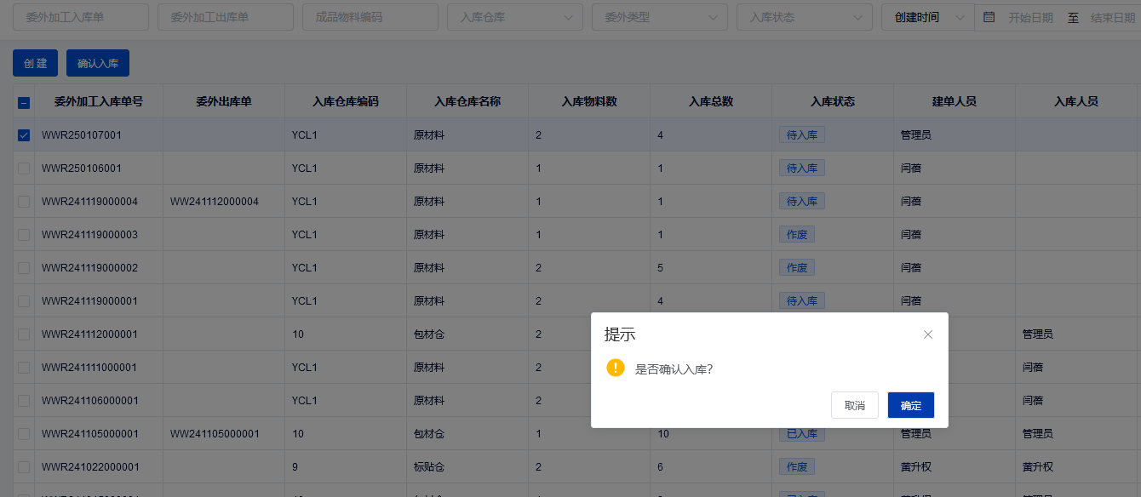Check the row WWR250106001 checkbox
This screenshot has height=497, width=1141.
pyautogui.click(x=24, y=169)
